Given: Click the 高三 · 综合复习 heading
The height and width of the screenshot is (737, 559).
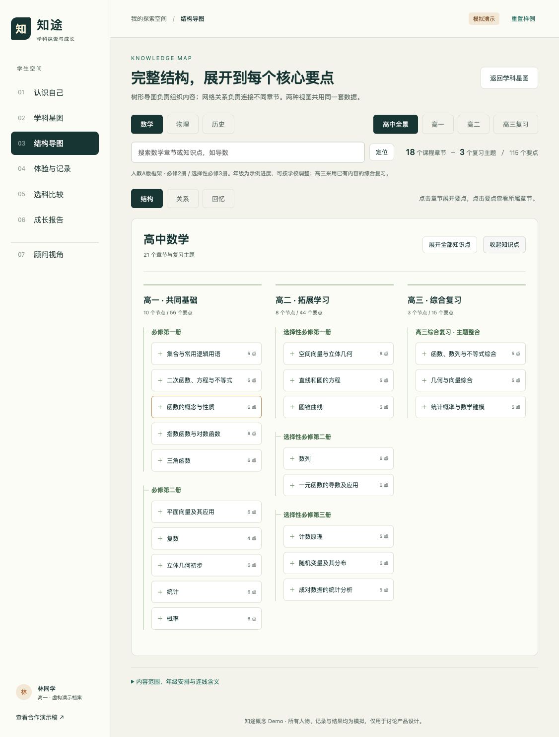Looking at the screenshot, I should coord(434,300).
